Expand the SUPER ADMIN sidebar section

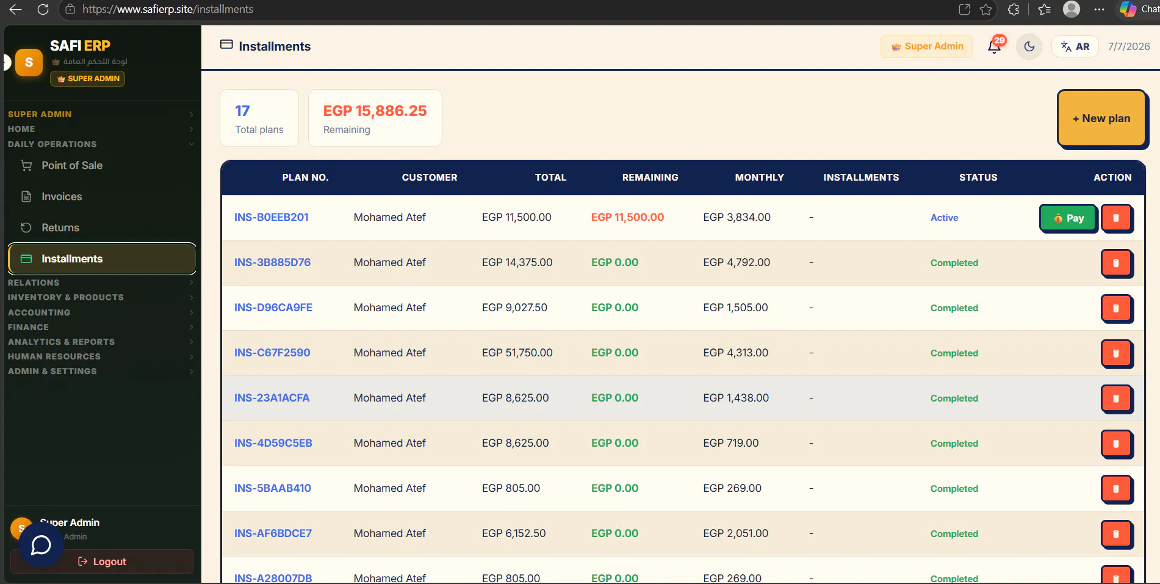tap(101, 114)
